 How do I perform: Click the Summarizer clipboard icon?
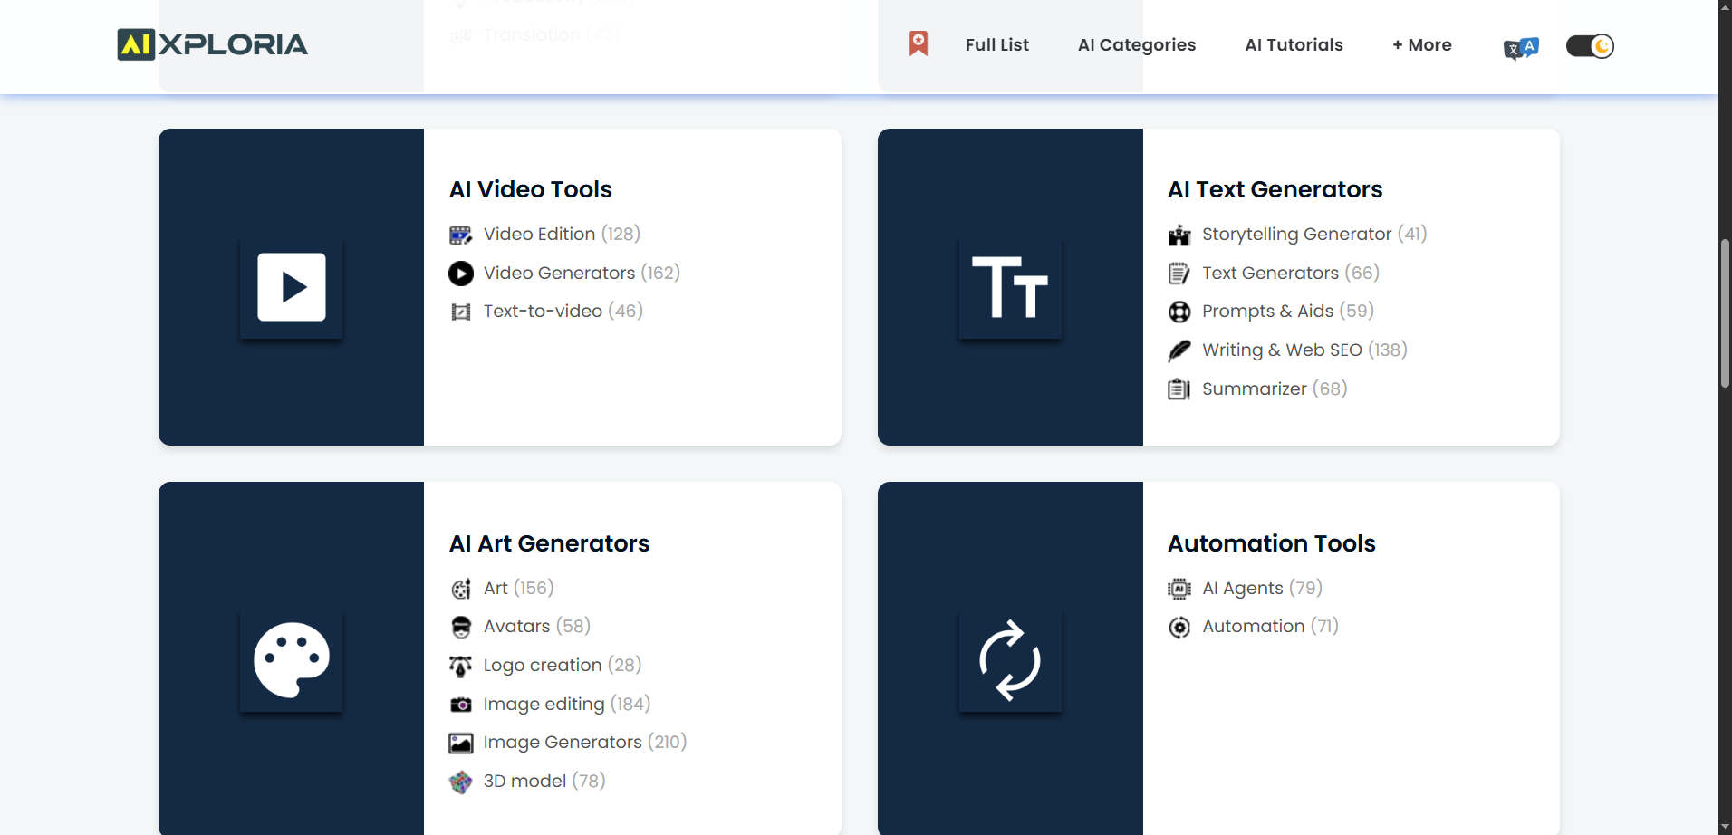[x=1179, y=389]
